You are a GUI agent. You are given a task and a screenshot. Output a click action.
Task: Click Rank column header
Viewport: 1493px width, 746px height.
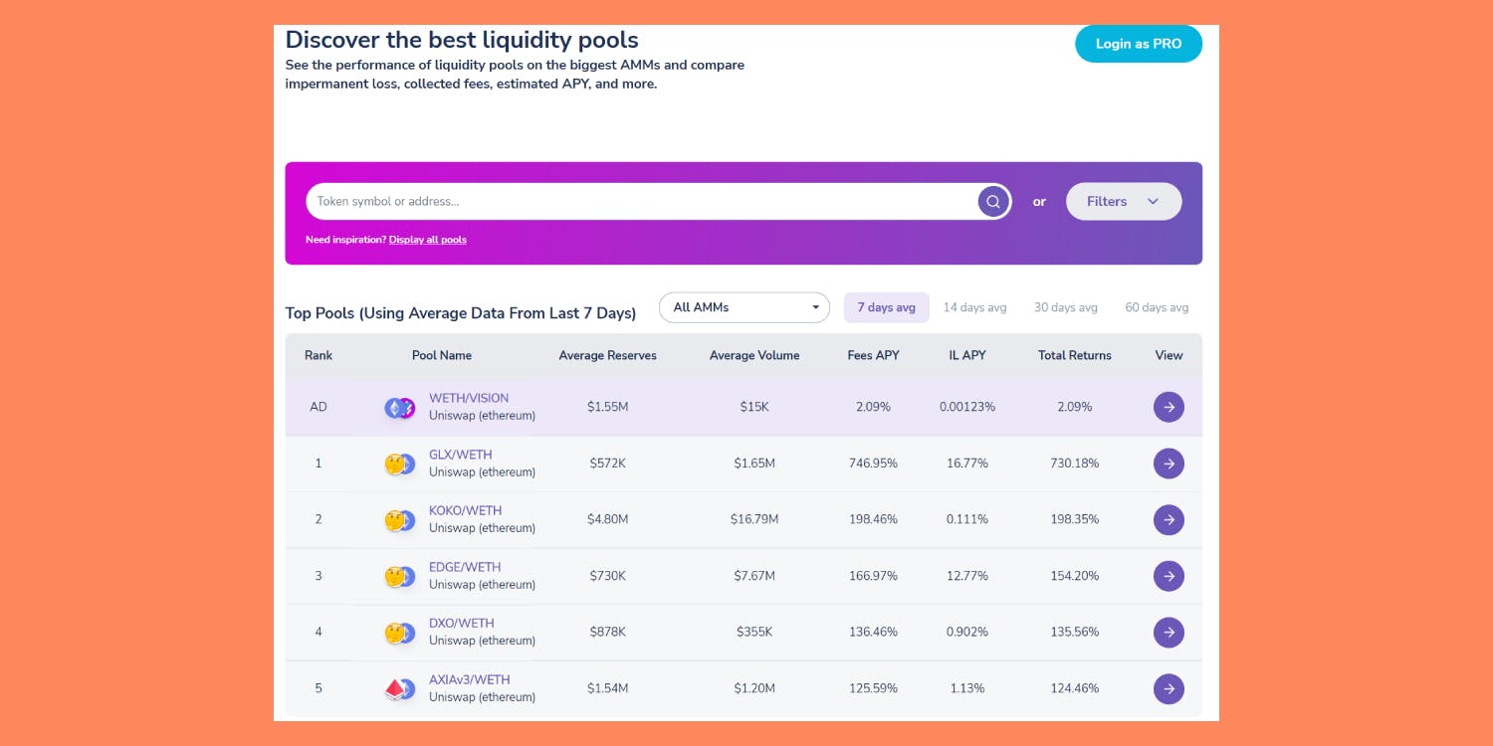pyautogui.click(x=319, y=355)
